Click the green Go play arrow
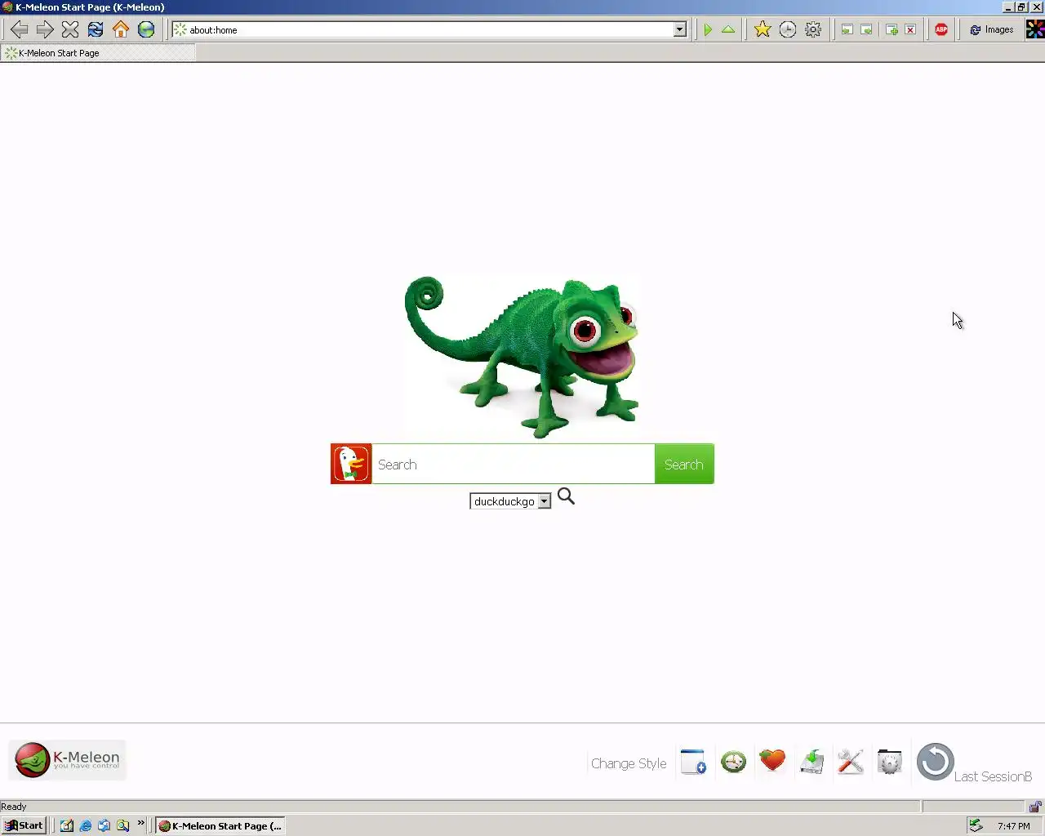Screen dimensions: 1045x836 (x=708, y=29)
